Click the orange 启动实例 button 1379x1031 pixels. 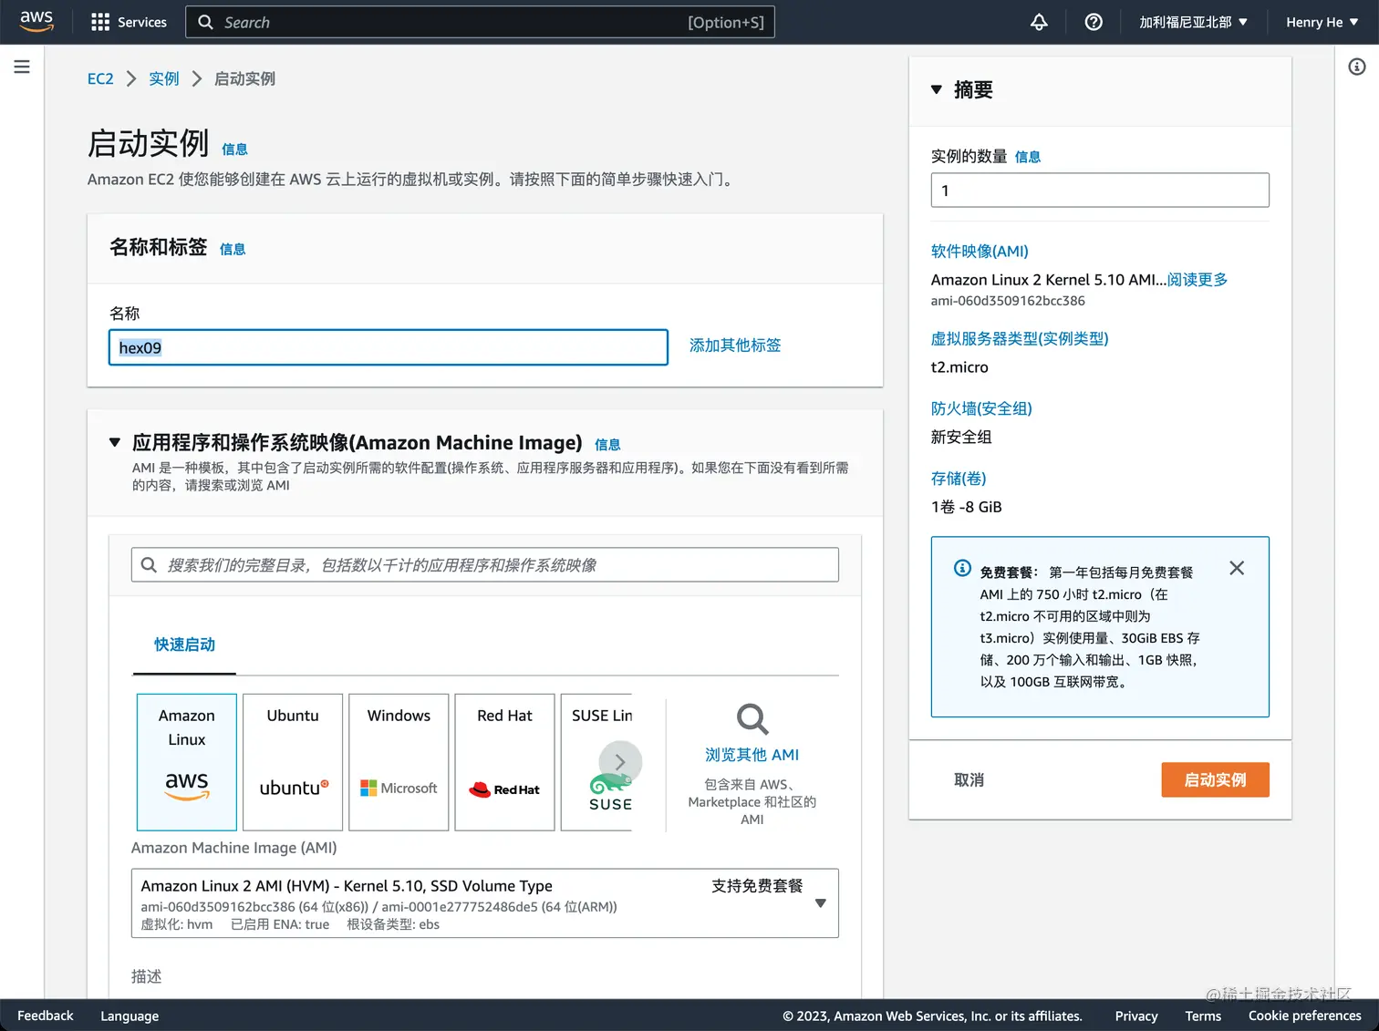pos(1215,780)
